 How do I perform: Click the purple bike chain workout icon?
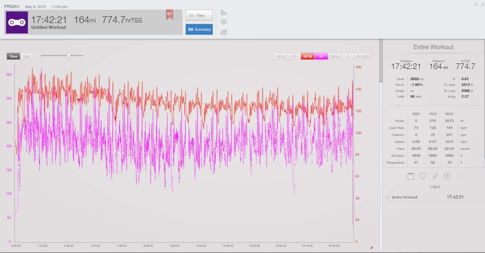pos(17,23)
